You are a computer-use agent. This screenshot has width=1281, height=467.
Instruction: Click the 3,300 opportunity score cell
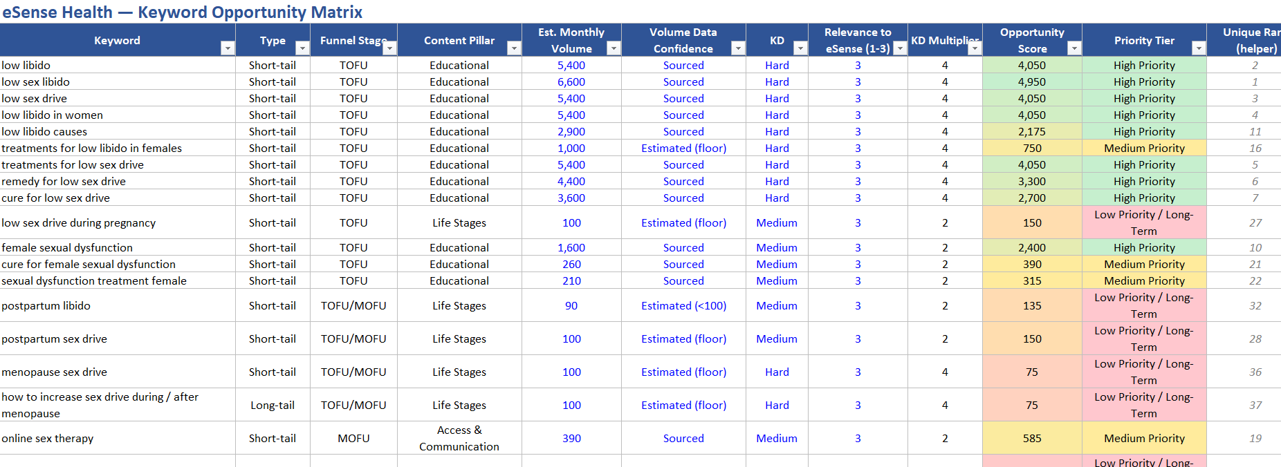[1032, 181]
